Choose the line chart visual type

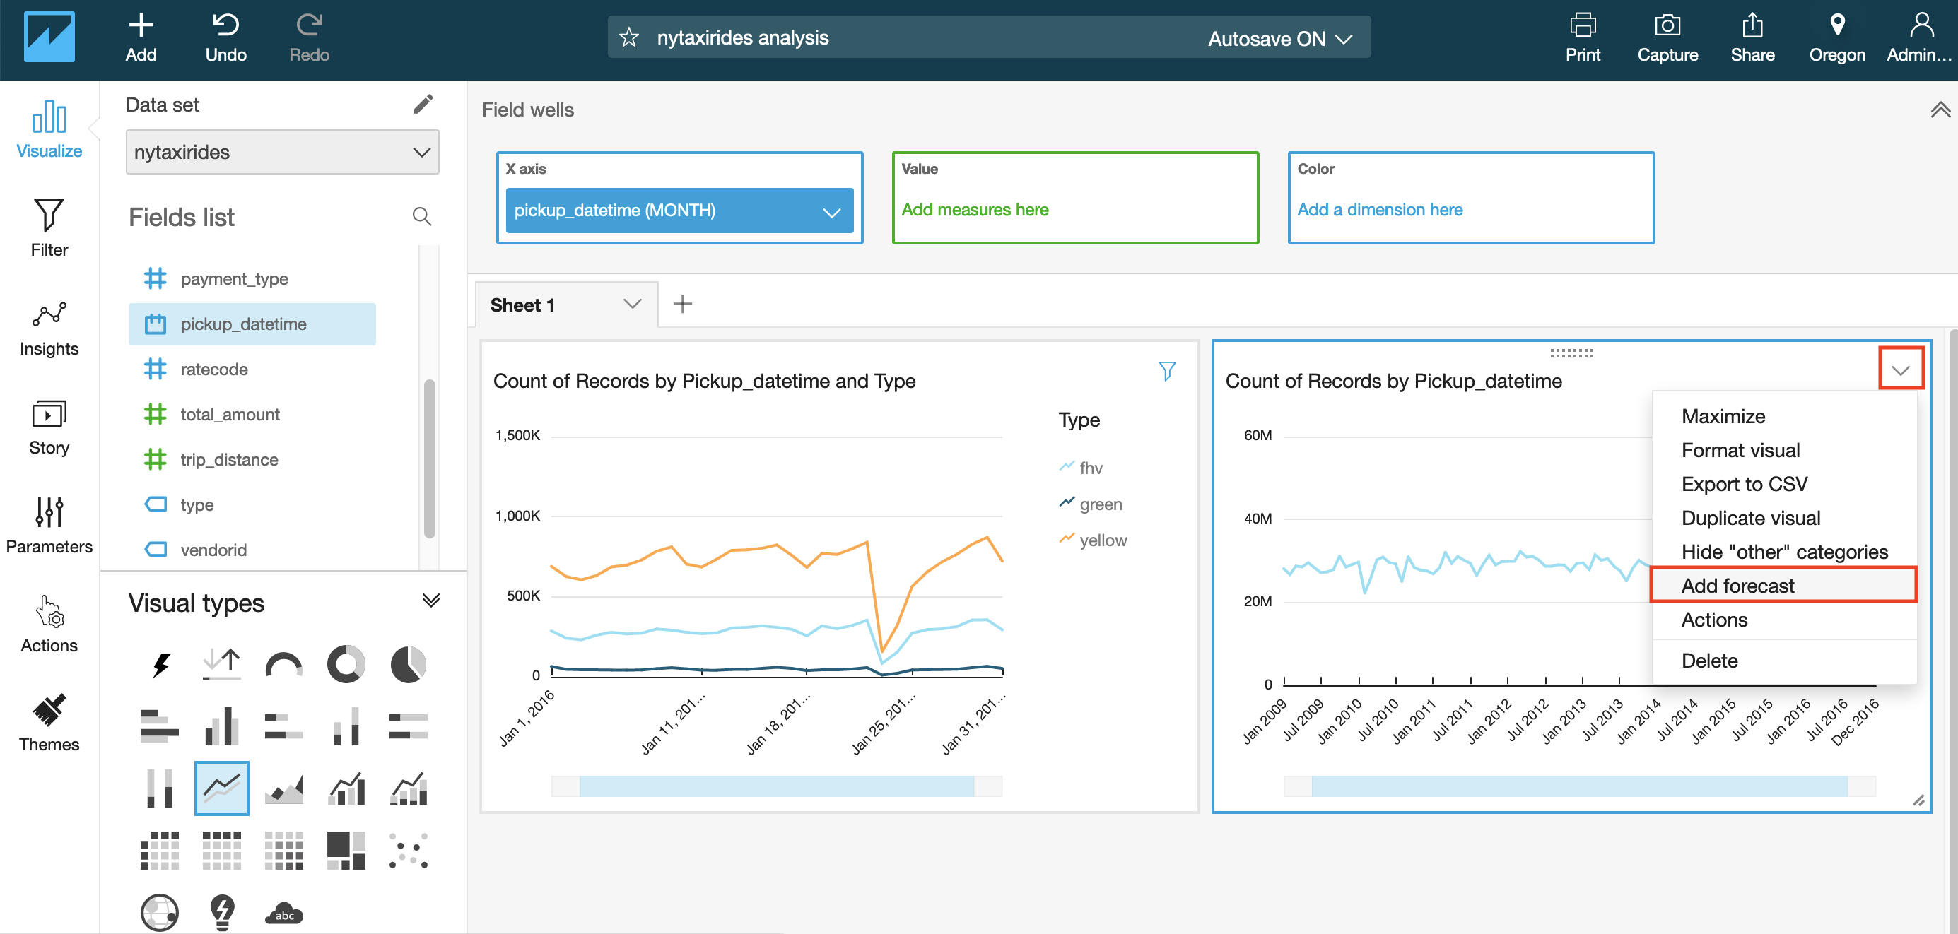[x=221, y=788]
